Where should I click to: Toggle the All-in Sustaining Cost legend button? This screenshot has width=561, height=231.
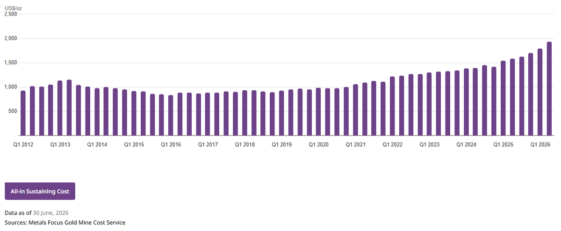pos(40,191)
